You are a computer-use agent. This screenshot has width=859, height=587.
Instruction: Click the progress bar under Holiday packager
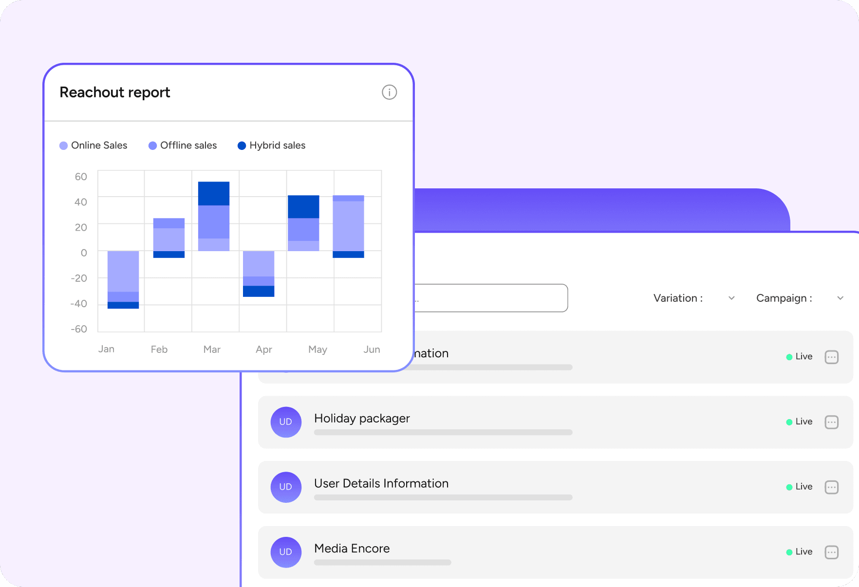pos(443,432)
